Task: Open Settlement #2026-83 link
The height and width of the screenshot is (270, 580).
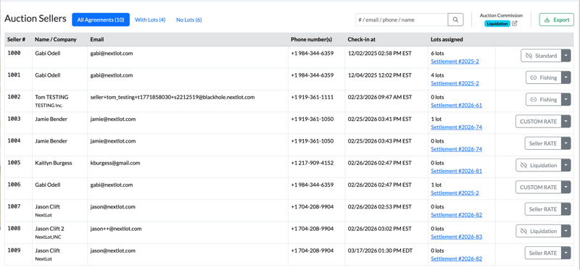Action: tap(457, 237)
